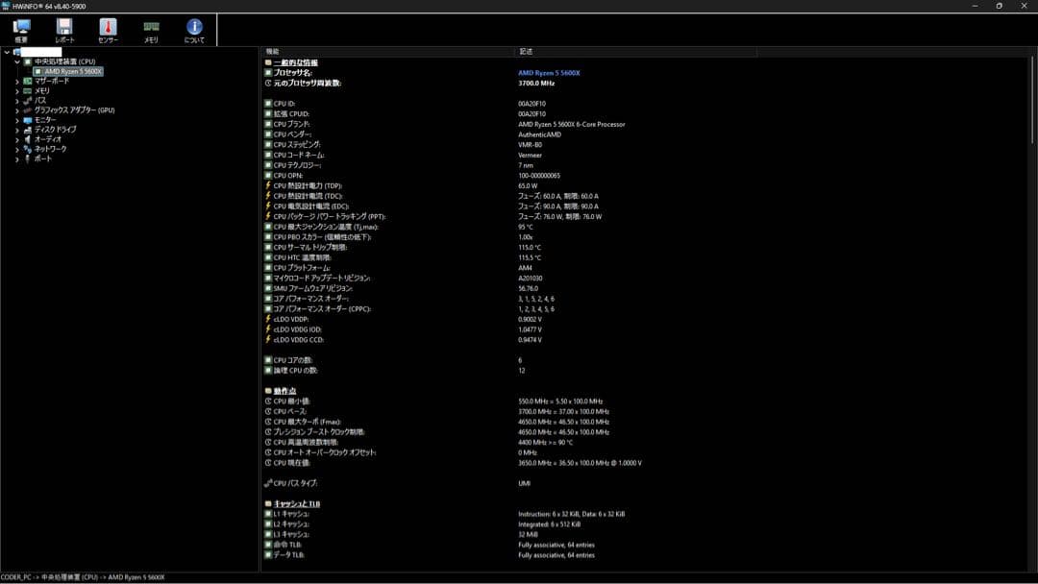Expand the メモリ tree node
Image resolution: width=1038 pixels, height=584 pixels.
(17, 90)
